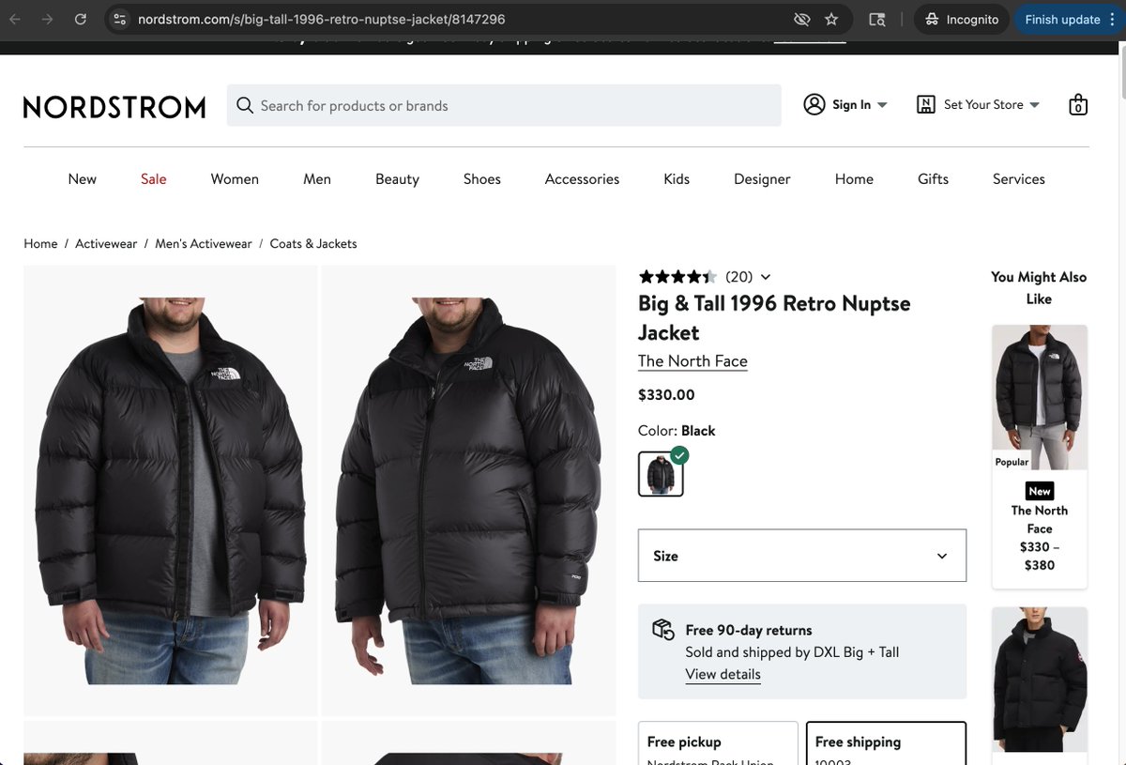Open the Size dropdown
This screenshot has width=1126, height=765.
802,556
